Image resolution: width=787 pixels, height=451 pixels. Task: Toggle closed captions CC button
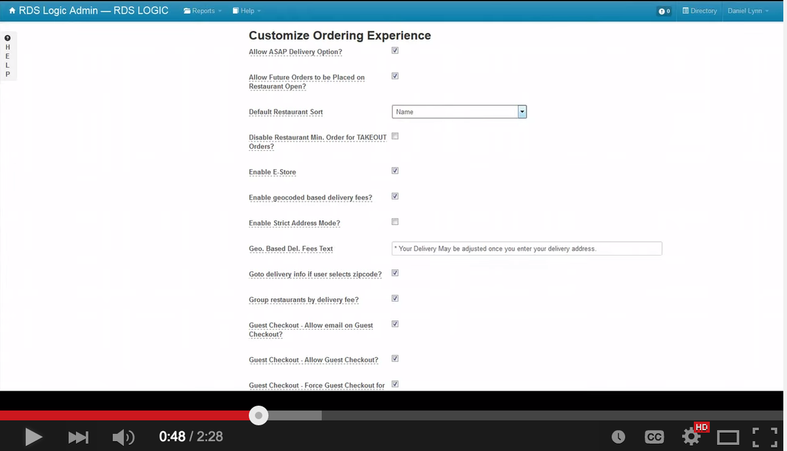pos(654,437)
